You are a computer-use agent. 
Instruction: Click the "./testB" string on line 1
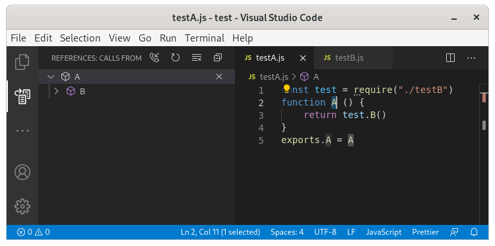click(x=422, y=90)
